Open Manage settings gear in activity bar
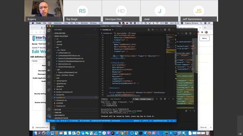 point(49,116)
